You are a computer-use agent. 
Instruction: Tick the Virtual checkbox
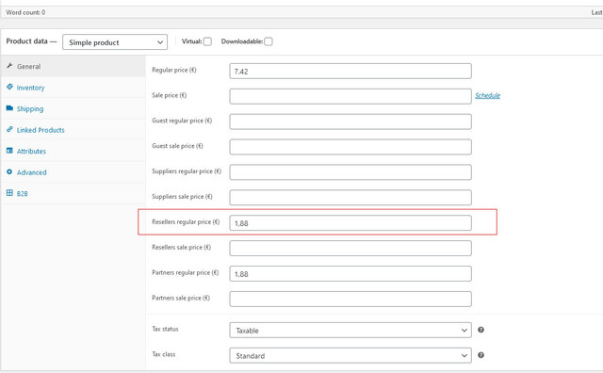(207, 41)
